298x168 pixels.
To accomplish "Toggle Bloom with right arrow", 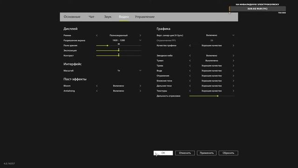I will pyautogui.click(x=140, y=86).
